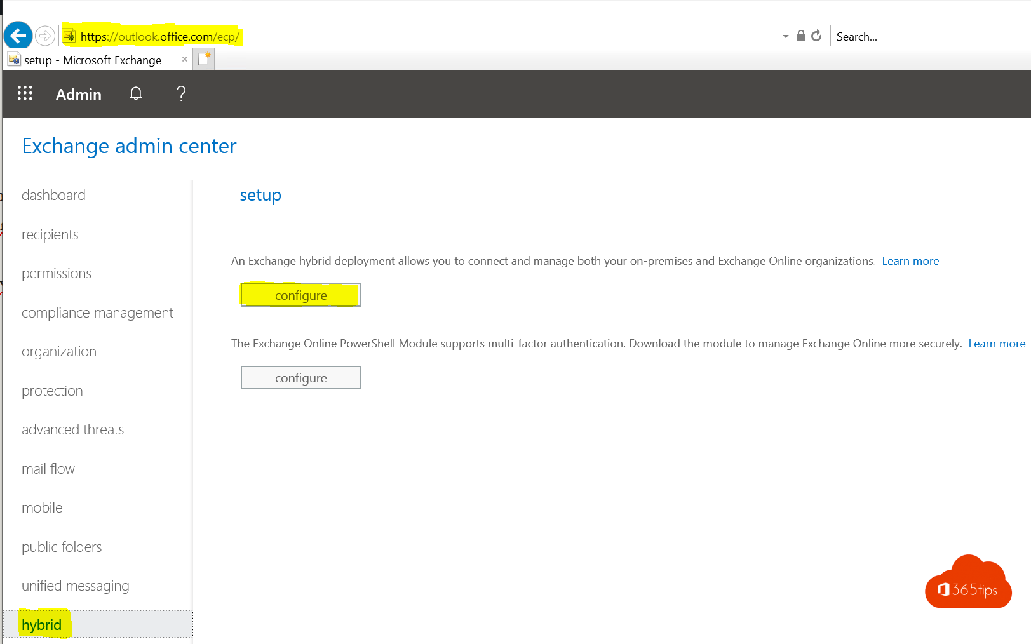
Task: Go to dashboard in the sidebar
Action: click(x=53, y=195)
